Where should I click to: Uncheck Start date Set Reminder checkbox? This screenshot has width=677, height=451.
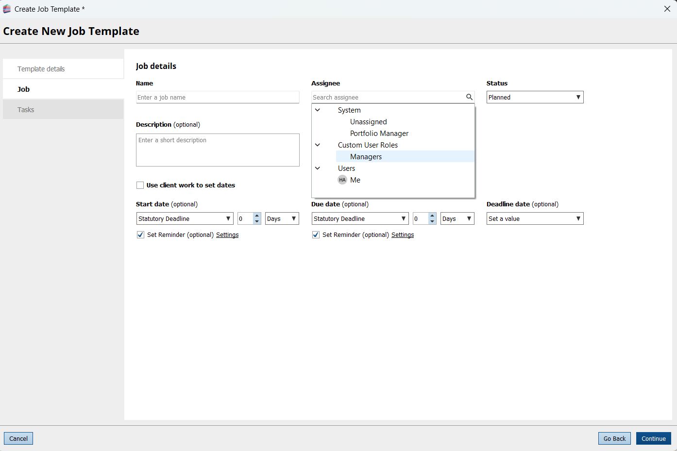[141, 235]
